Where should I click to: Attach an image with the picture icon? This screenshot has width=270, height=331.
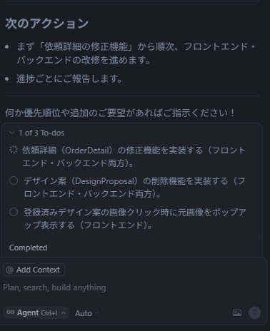coord(237,312)
